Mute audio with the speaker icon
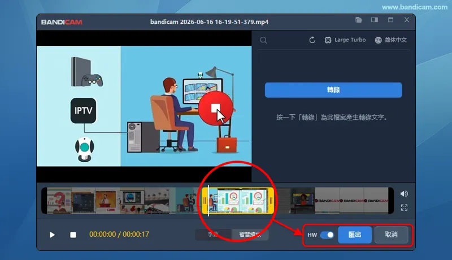Screen dimensions: 452x260 (x=404, y=194)
